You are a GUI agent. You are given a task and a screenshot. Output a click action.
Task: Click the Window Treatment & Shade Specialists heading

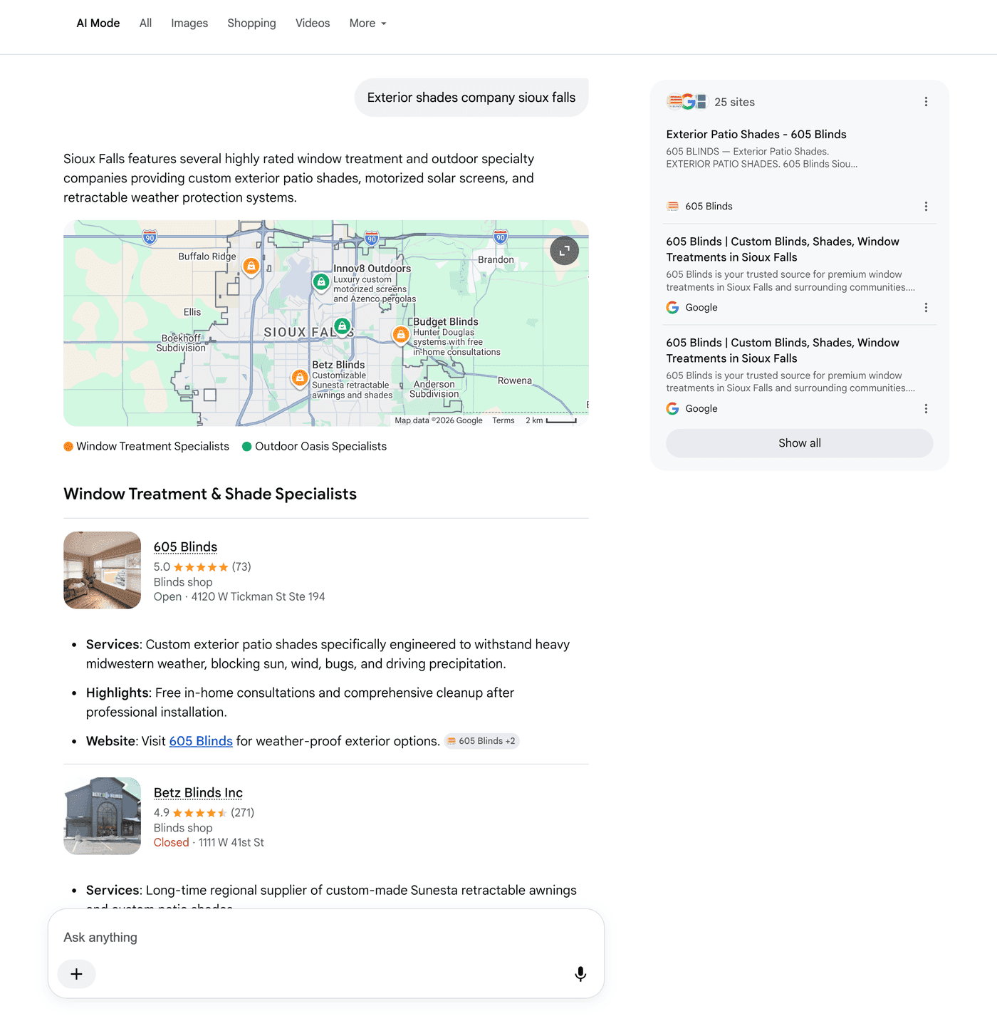210,494
